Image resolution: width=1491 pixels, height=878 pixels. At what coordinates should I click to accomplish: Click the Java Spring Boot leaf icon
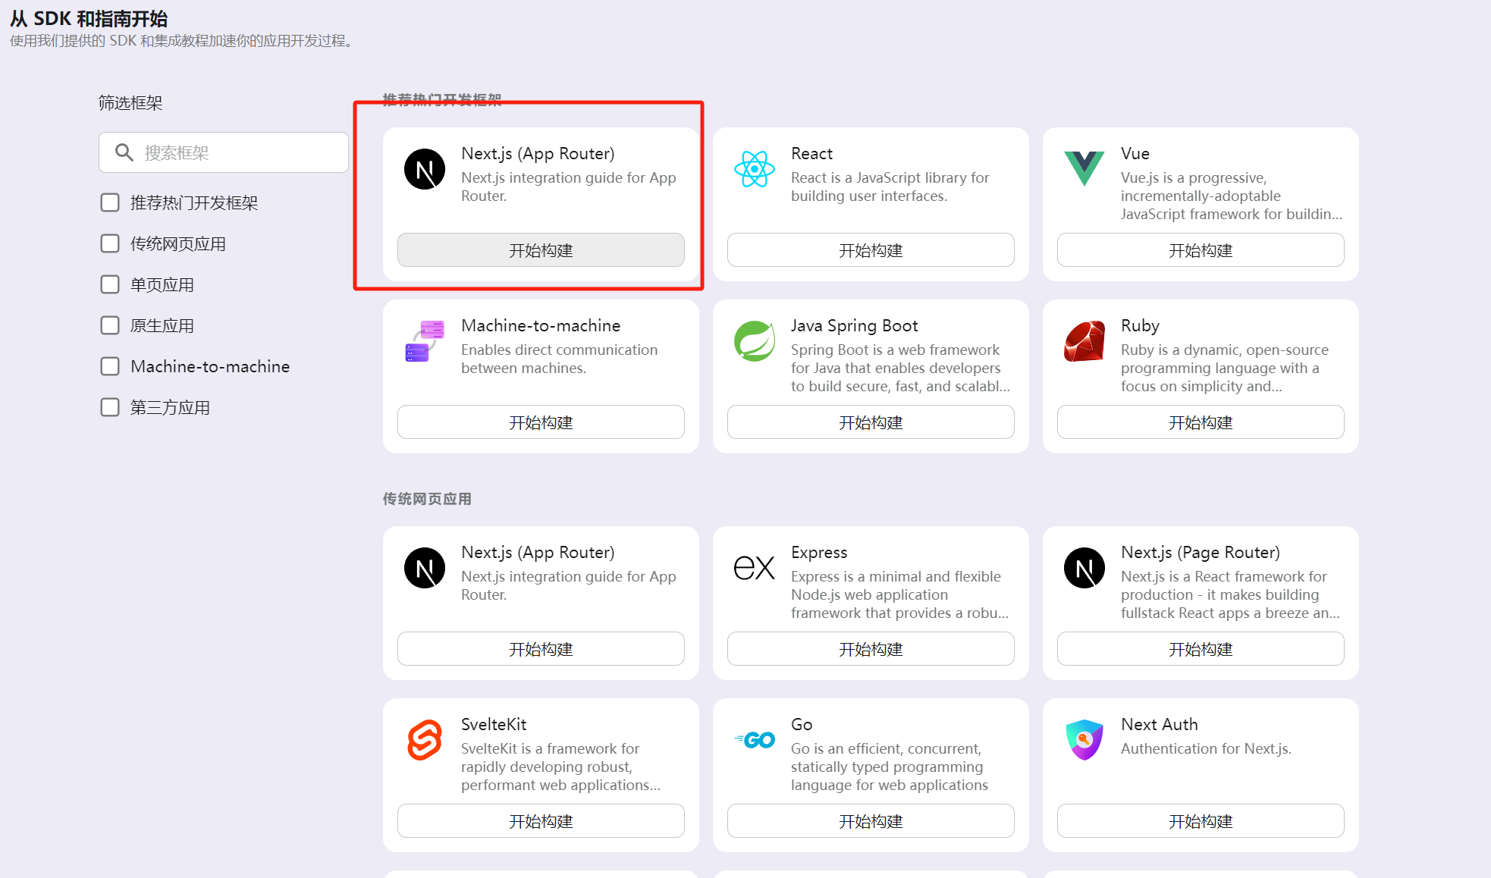click(755, 341)
